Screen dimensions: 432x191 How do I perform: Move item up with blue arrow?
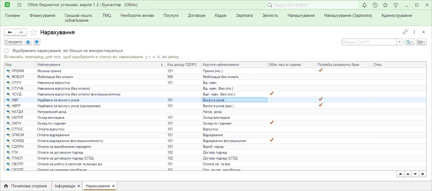[x=28, y=42]
